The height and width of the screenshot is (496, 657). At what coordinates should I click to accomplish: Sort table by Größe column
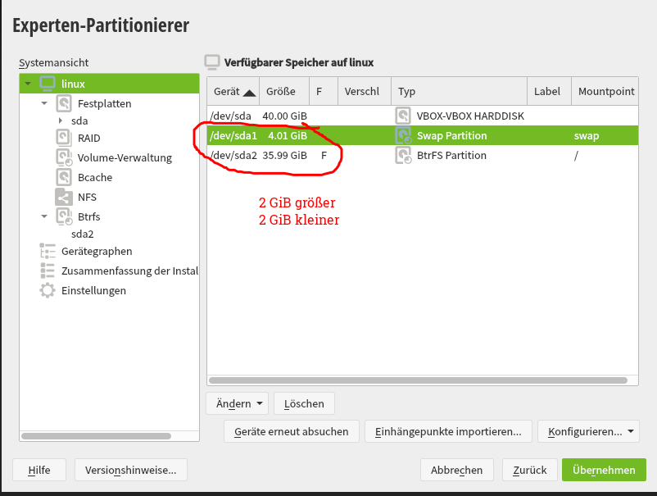coord(284,91)
